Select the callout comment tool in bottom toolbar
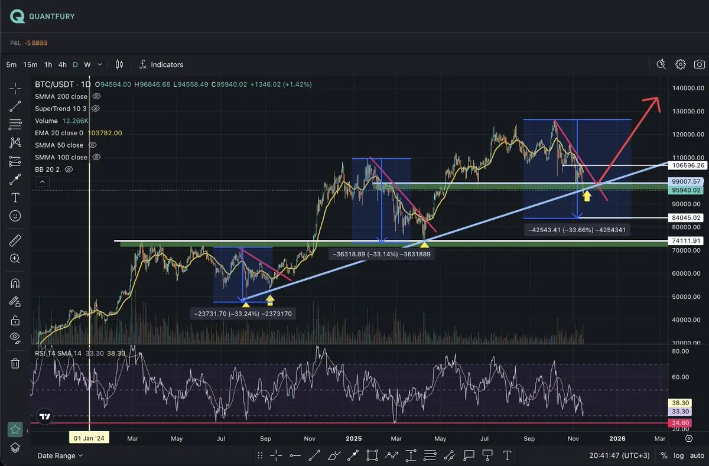Image resolution: width=709 pixels, height=466 pixels. [469, 455]
